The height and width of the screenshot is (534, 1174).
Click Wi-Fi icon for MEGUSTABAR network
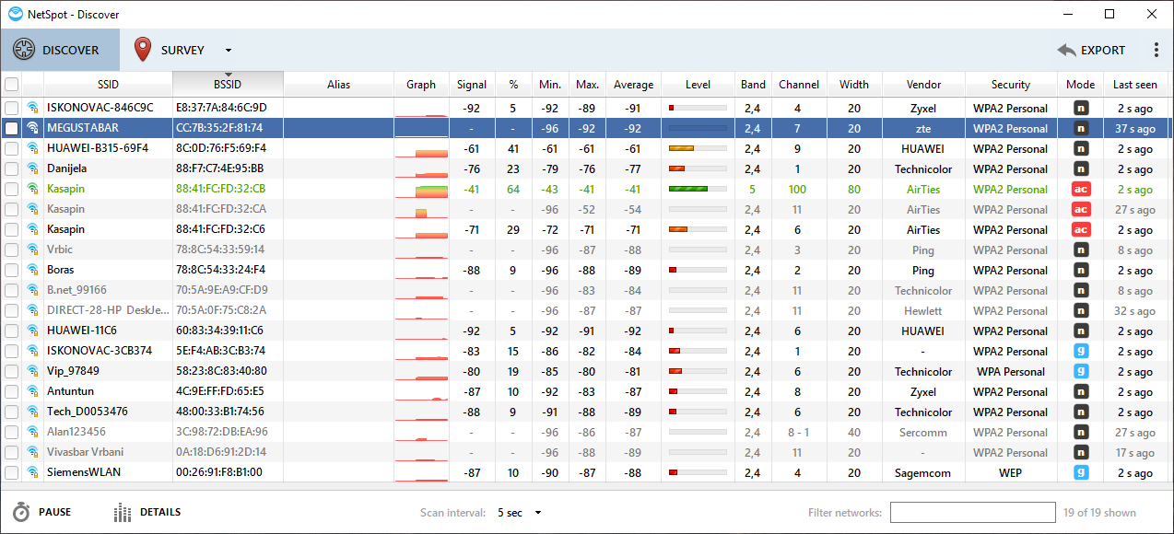pos(33,128)
